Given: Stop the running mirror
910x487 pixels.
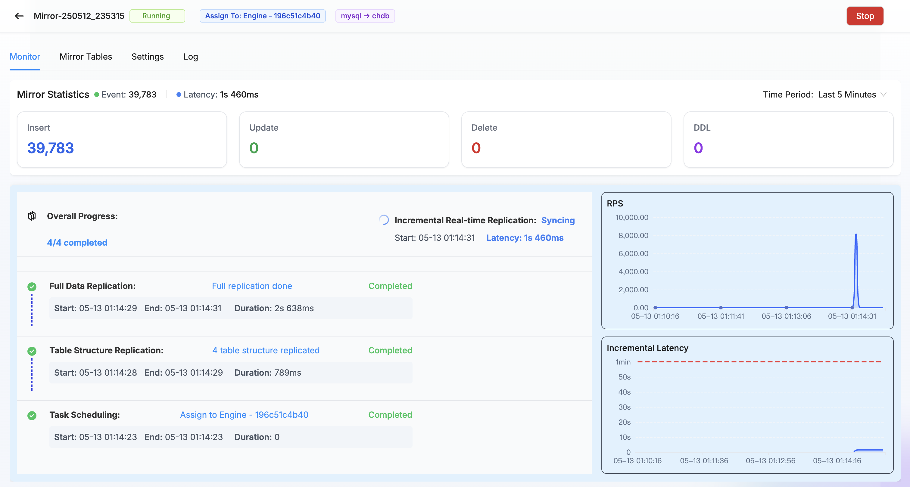Looking at the screenshot, I should [865, 16].
